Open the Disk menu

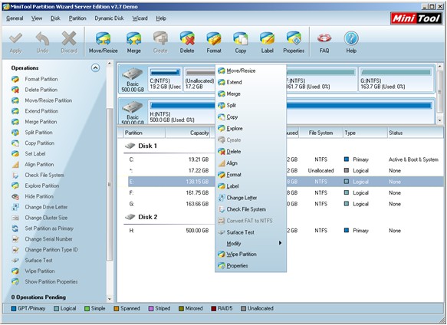pyautogui.click(x=55, y=18)
